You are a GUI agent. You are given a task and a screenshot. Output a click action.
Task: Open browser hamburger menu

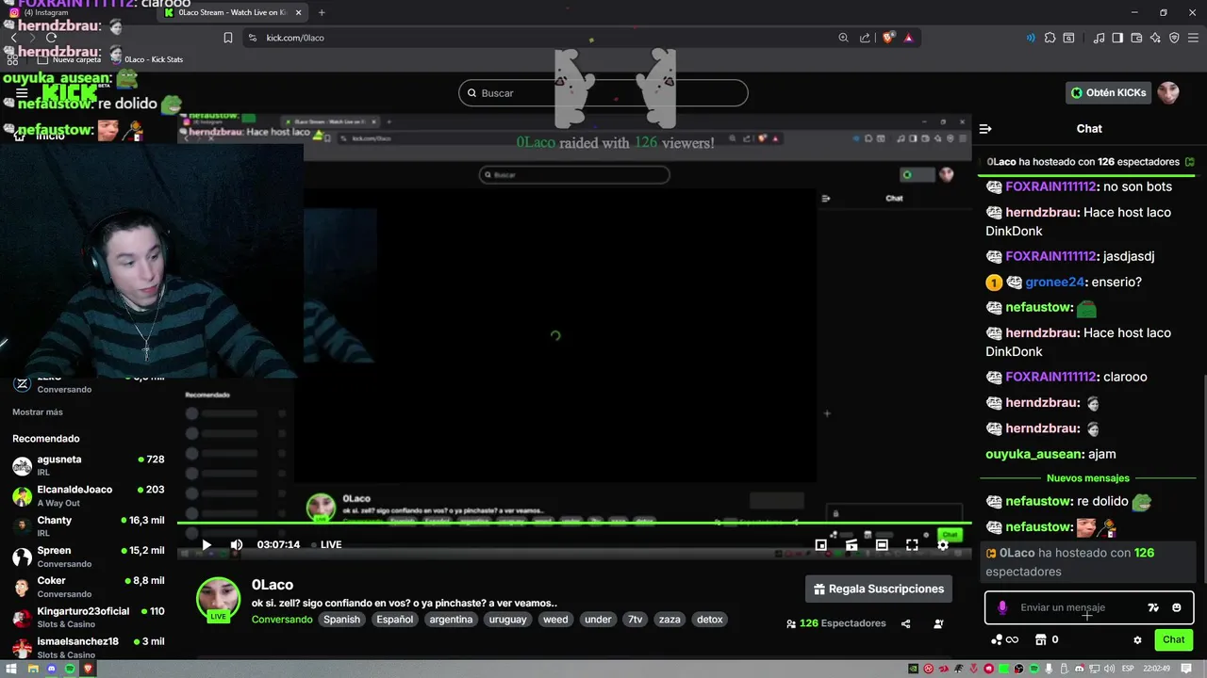pyautogui.click(x=1193, y=38)
